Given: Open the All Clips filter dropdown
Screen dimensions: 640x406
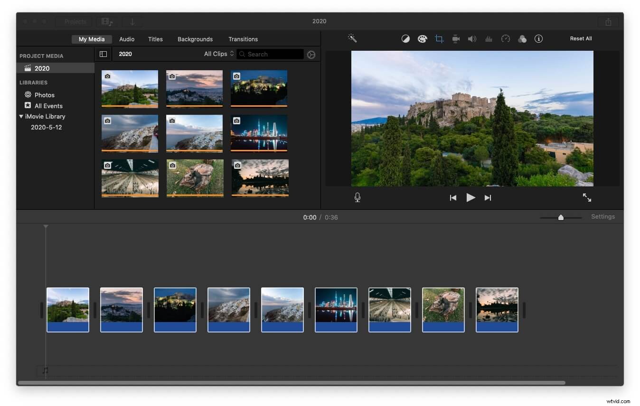Looking at the screenshot, I should coord(218,54).
